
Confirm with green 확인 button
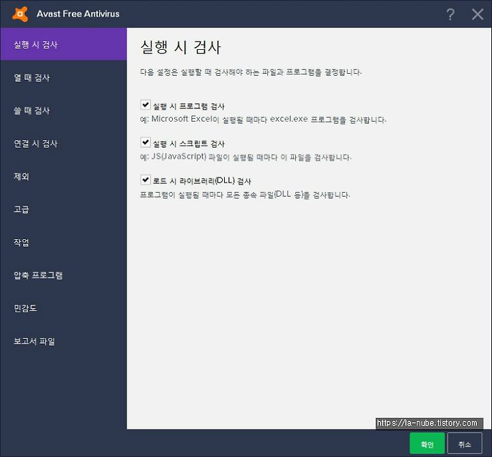427,443
